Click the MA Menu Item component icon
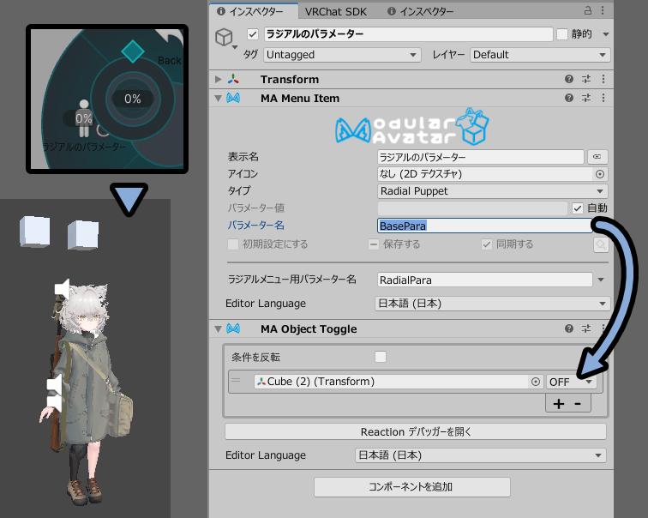The height and width of the screenshot is (518, 648). [233, 98]
